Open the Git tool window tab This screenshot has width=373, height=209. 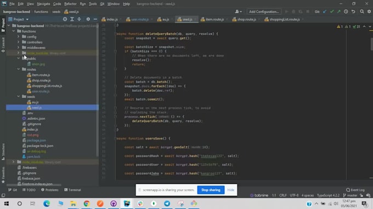(x=13, y=190)
